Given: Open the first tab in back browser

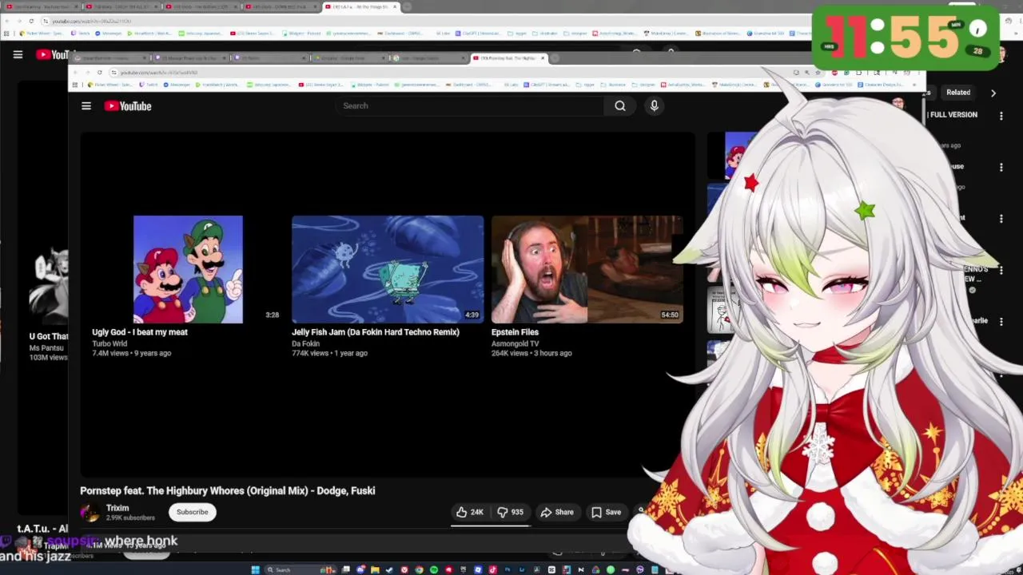Looking at the screenshot, I should tap(40, 6).
